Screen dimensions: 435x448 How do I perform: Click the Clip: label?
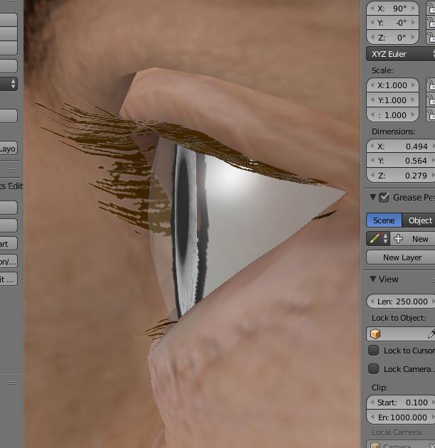click(x=380, y=388)
